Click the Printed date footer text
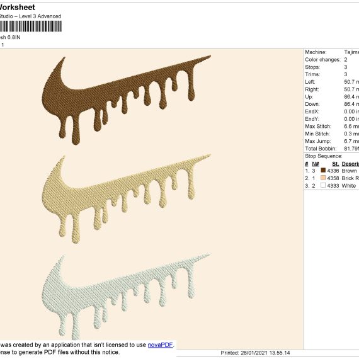Viewport: 359px width, 359px height. pyautogui.click(x=255, y=353)
